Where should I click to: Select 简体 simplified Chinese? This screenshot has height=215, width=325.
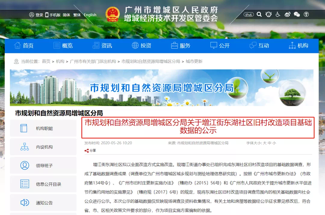(x=66, y=15)
